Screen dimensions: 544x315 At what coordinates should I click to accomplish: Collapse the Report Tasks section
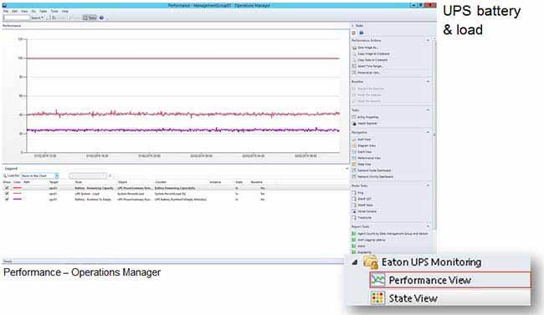(428, 226)
